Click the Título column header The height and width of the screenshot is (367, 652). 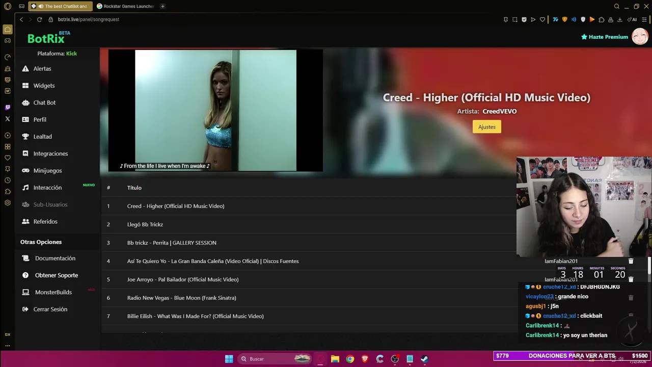[134, 188]
